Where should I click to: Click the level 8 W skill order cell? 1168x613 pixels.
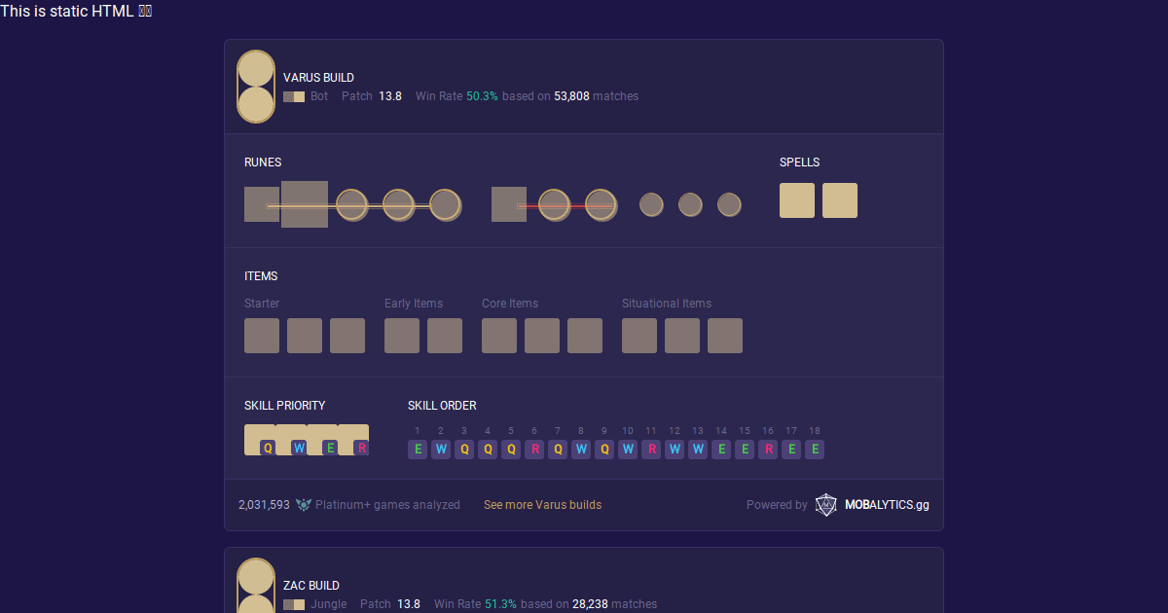[581, 450]
